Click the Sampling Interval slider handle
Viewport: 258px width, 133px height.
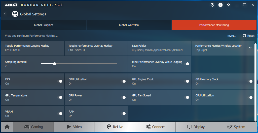tap(55, 64)
